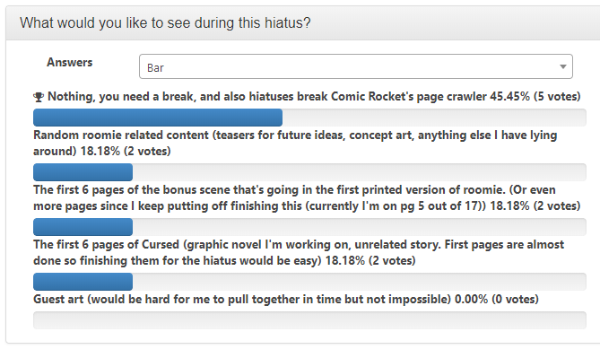Click the unfilled portion of the top progress bar
The height and width of the screenshot is (358, 600).
click(434, 118)
